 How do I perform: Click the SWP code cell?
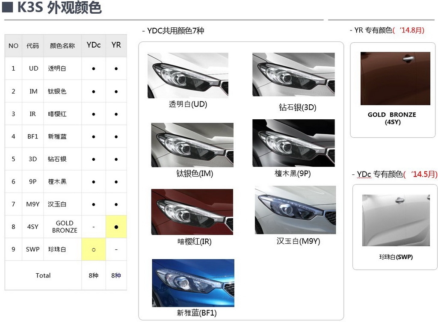pos(33,249)
